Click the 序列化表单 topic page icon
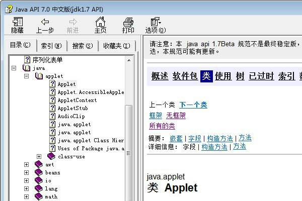 pos(27,60)
